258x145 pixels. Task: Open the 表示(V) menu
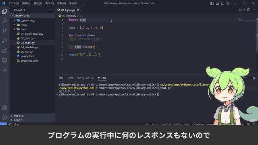click(x=50, y=3)
